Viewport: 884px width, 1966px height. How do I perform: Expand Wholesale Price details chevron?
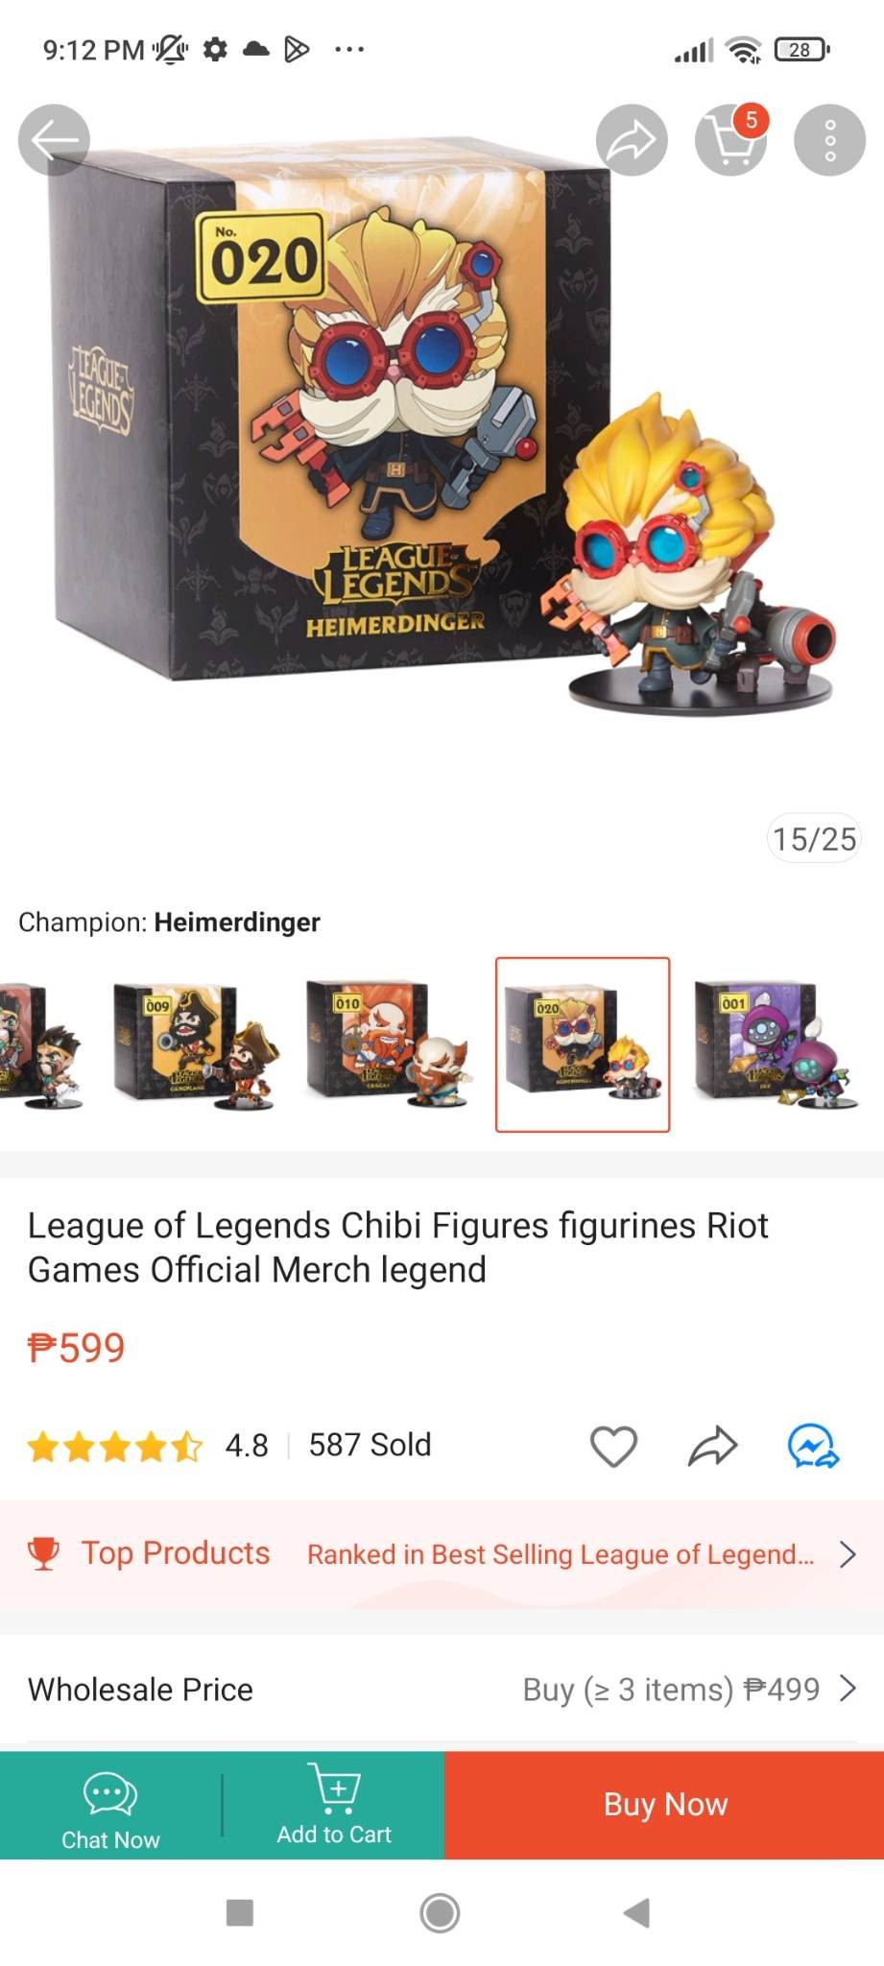tap(847, 1689)
